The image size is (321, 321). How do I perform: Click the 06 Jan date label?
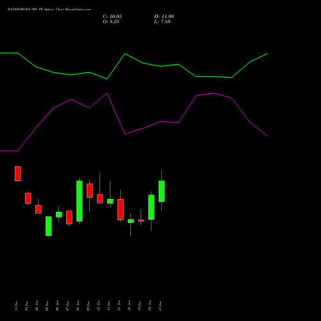point(58,306)
